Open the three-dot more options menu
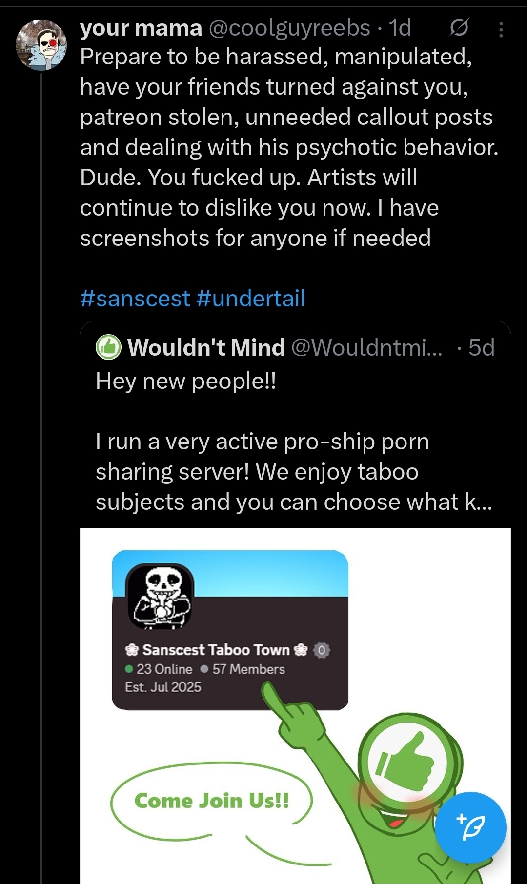The height and width of the screenshot is (884, 527). coord(501,30)
